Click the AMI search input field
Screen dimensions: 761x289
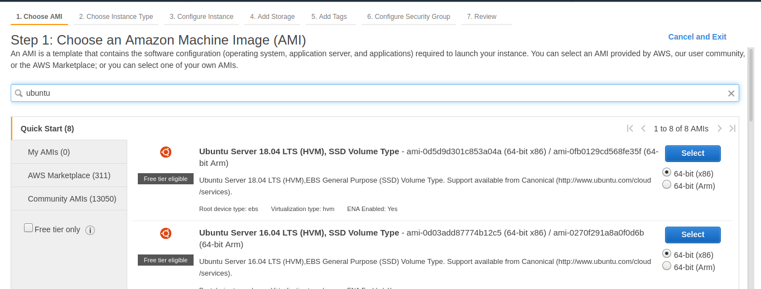(375, 93)
